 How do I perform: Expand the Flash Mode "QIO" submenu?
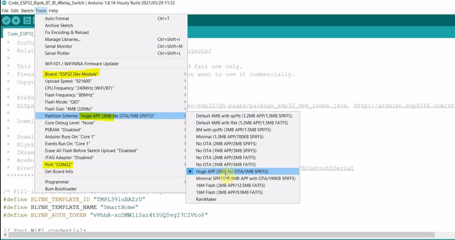[x=111, y=102]
